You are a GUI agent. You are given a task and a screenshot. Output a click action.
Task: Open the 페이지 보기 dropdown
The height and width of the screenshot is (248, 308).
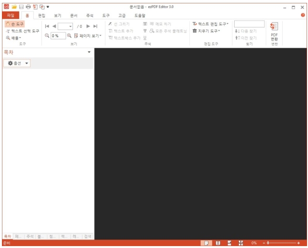pos(88,36)
